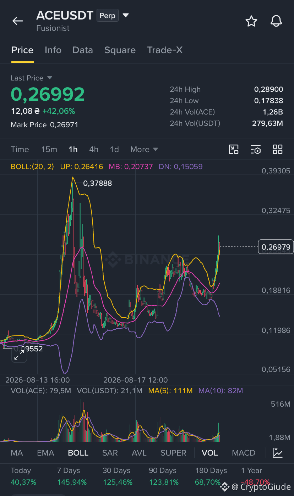Open the Data tab
This screenshot has width=294, height=496.
point(83,50)
